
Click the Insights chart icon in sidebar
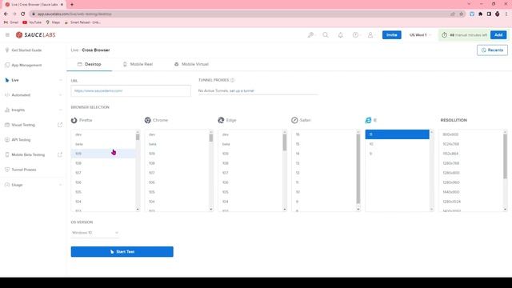[7, 110]
